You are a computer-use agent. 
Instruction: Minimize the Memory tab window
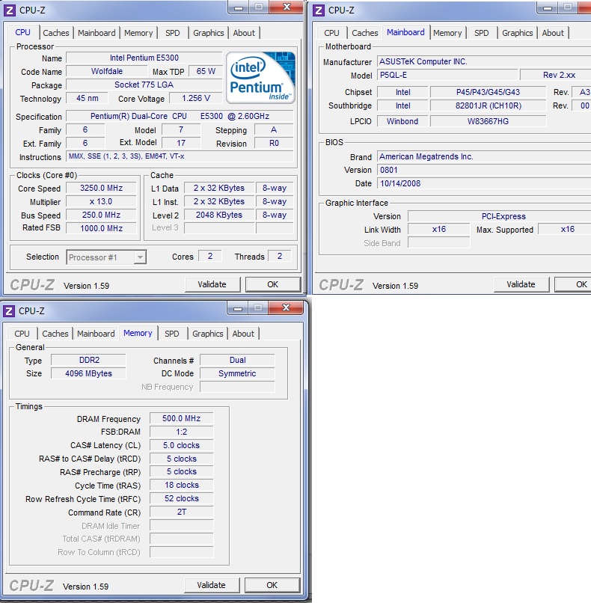click(x=238, y=307)
